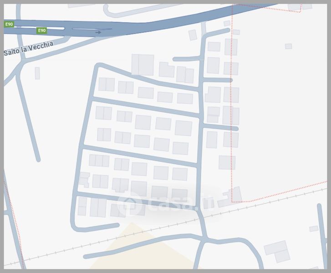The width and height of the screenshot is (331, 273).
Task: Click the second E90 badge on the highway
Action: (41, 30)
